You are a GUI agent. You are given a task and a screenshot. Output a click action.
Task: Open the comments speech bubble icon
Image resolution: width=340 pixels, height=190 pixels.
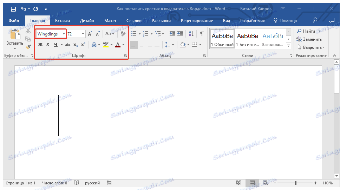click(331, 21)
